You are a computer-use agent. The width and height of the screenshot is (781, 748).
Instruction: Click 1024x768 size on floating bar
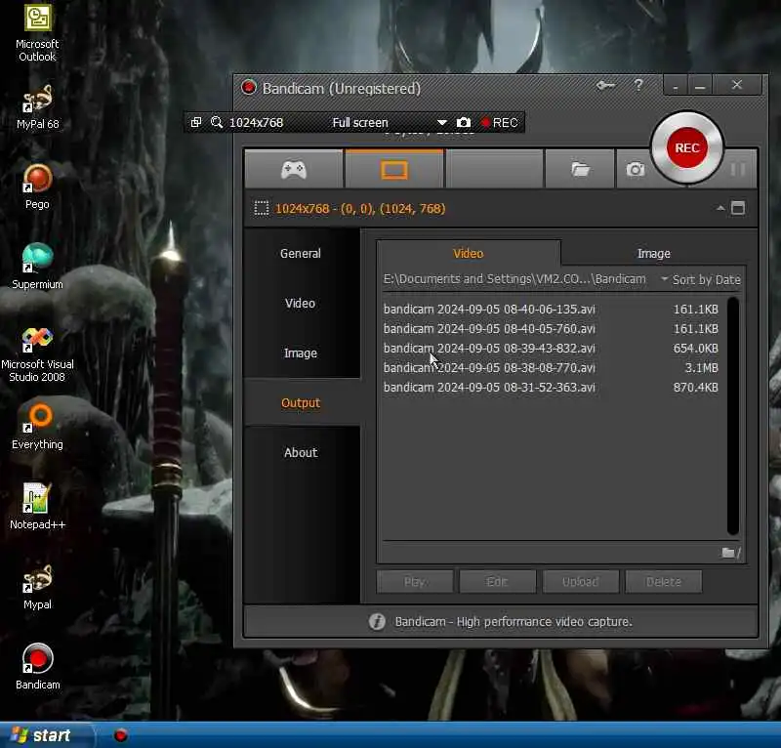click(x=256, y=123)
